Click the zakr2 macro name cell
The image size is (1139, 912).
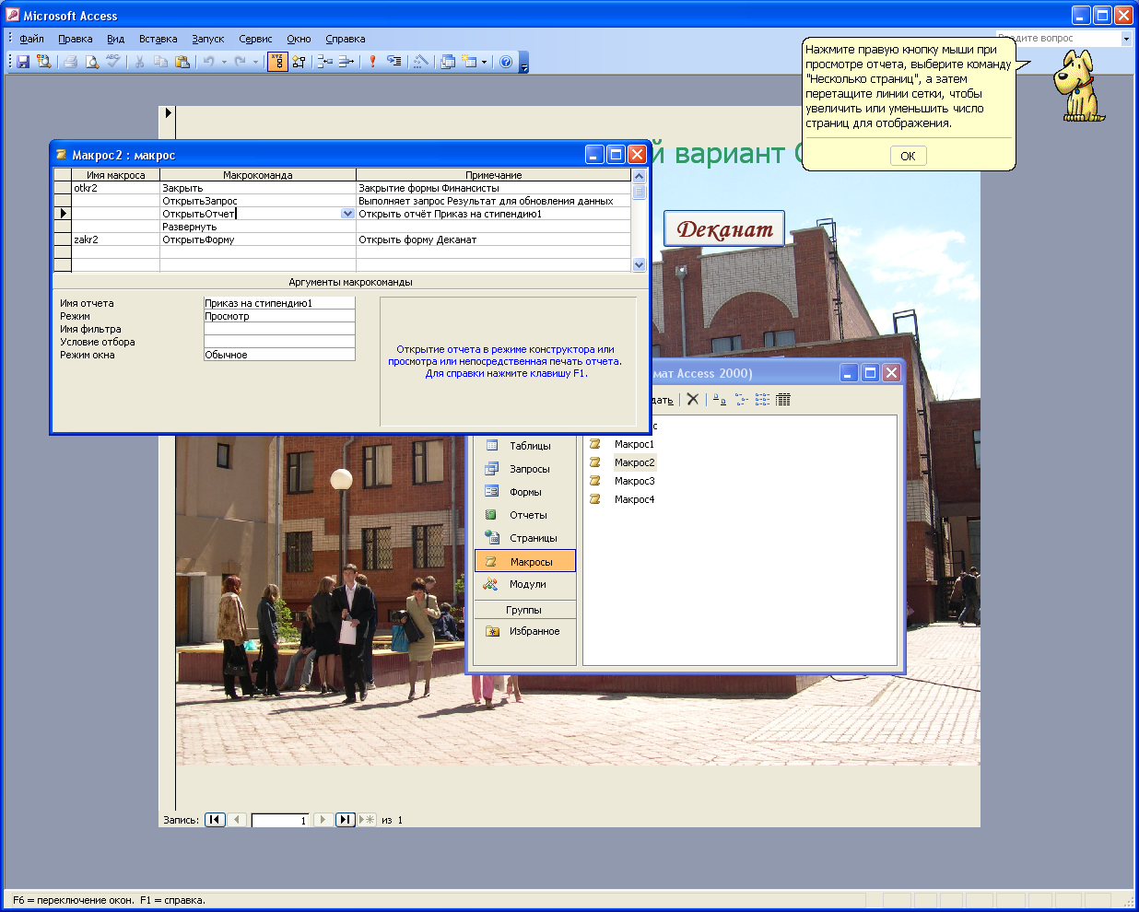click(x=115, y=240)
